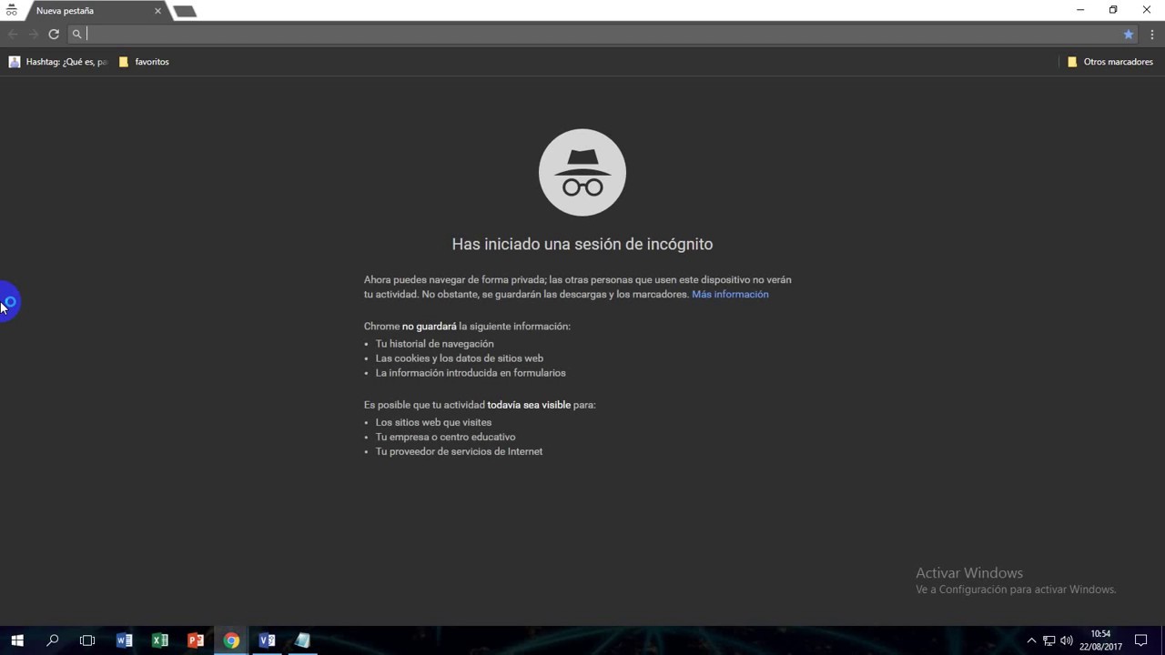Open the Windows Start menu
The height and width of the screenshot is (655, 1165).
click(17, 640)
